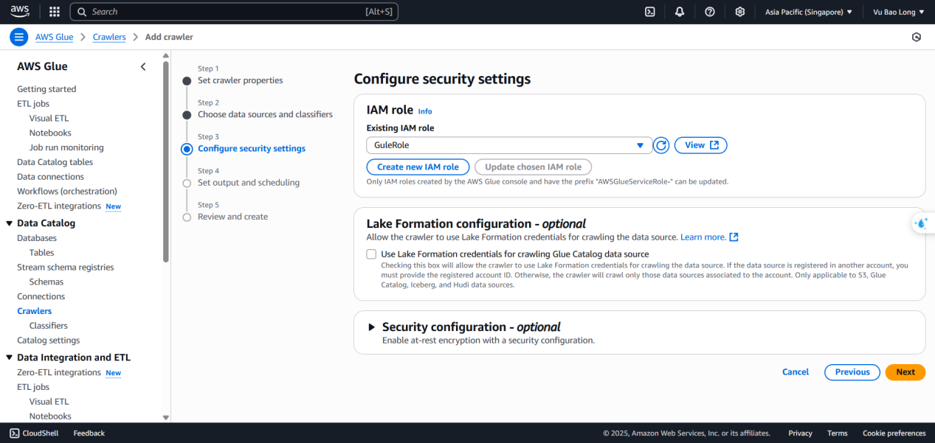
Task: Open the floating sparkle assistant icon
Action: 922,223
